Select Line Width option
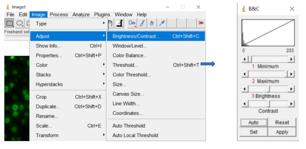Viewport: 306px width, 149px height. pos(156,104)
